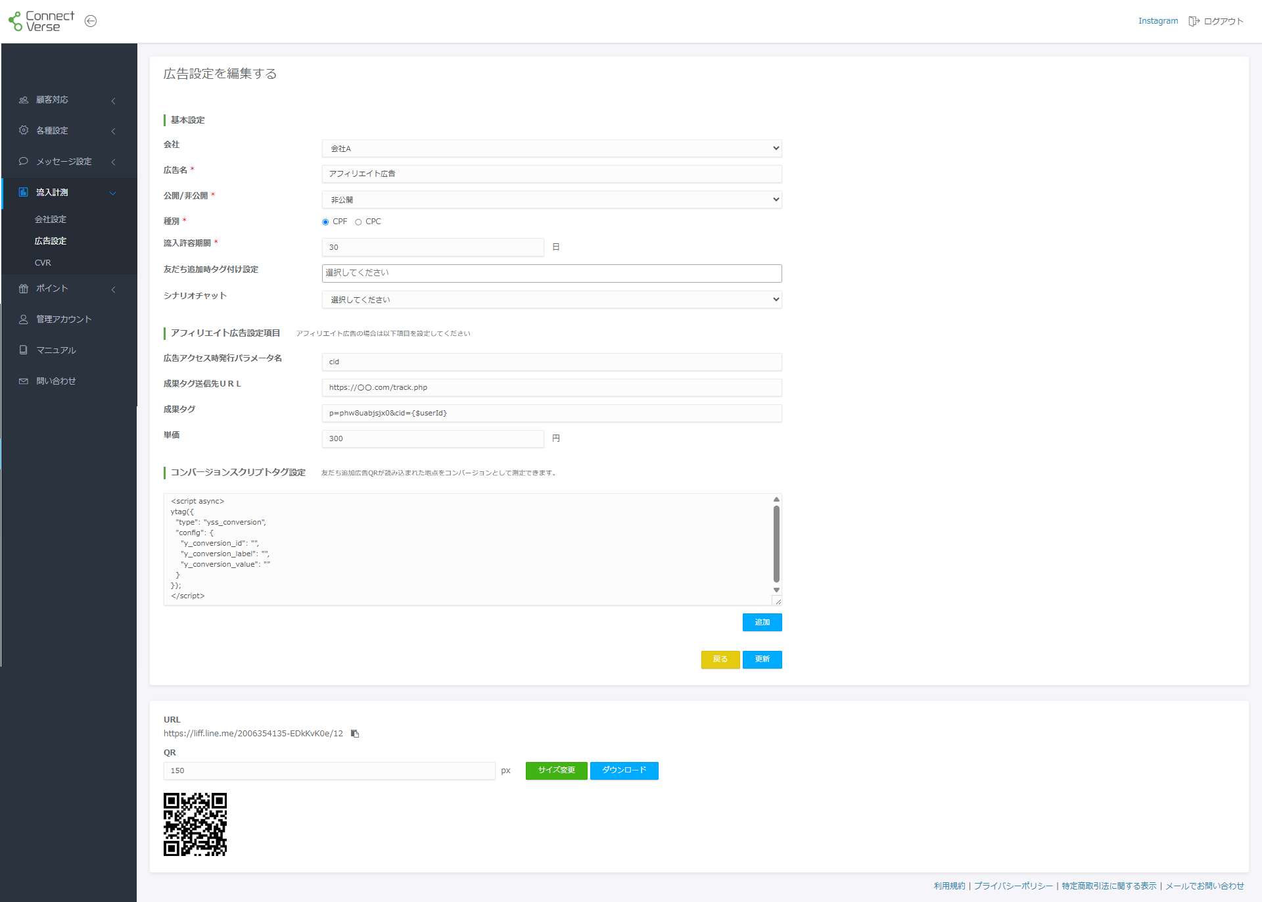Open 会社設定 submenu item
Image resolution: width=1262 pixels, height=902 pixels.
tap(51, 220)
